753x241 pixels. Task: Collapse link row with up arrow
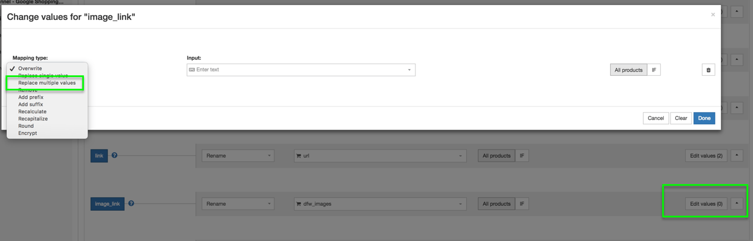coord(737,156)
